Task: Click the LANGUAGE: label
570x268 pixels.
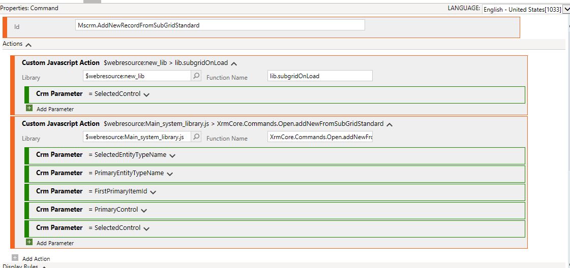Action: pyautogui.click(x=464, y=8)
